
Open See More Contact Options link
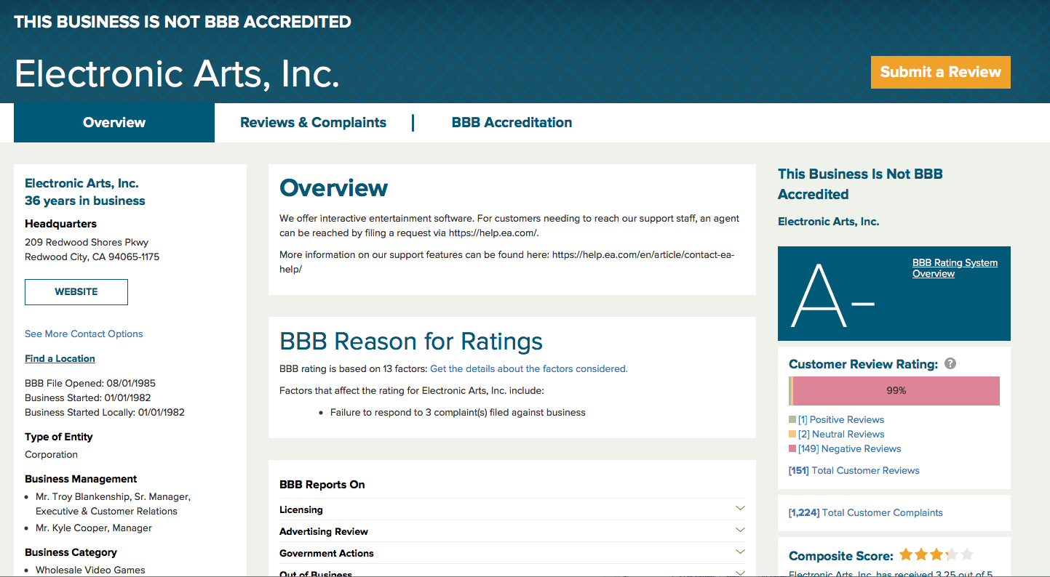(84, 334)
